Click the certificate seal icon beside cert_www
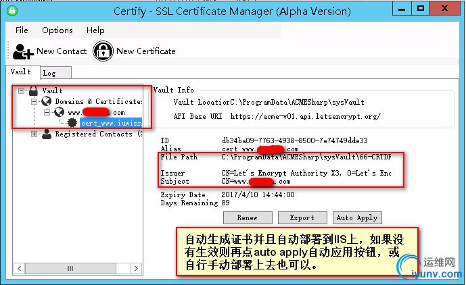The image size is (466, 285). coord(72,123)
